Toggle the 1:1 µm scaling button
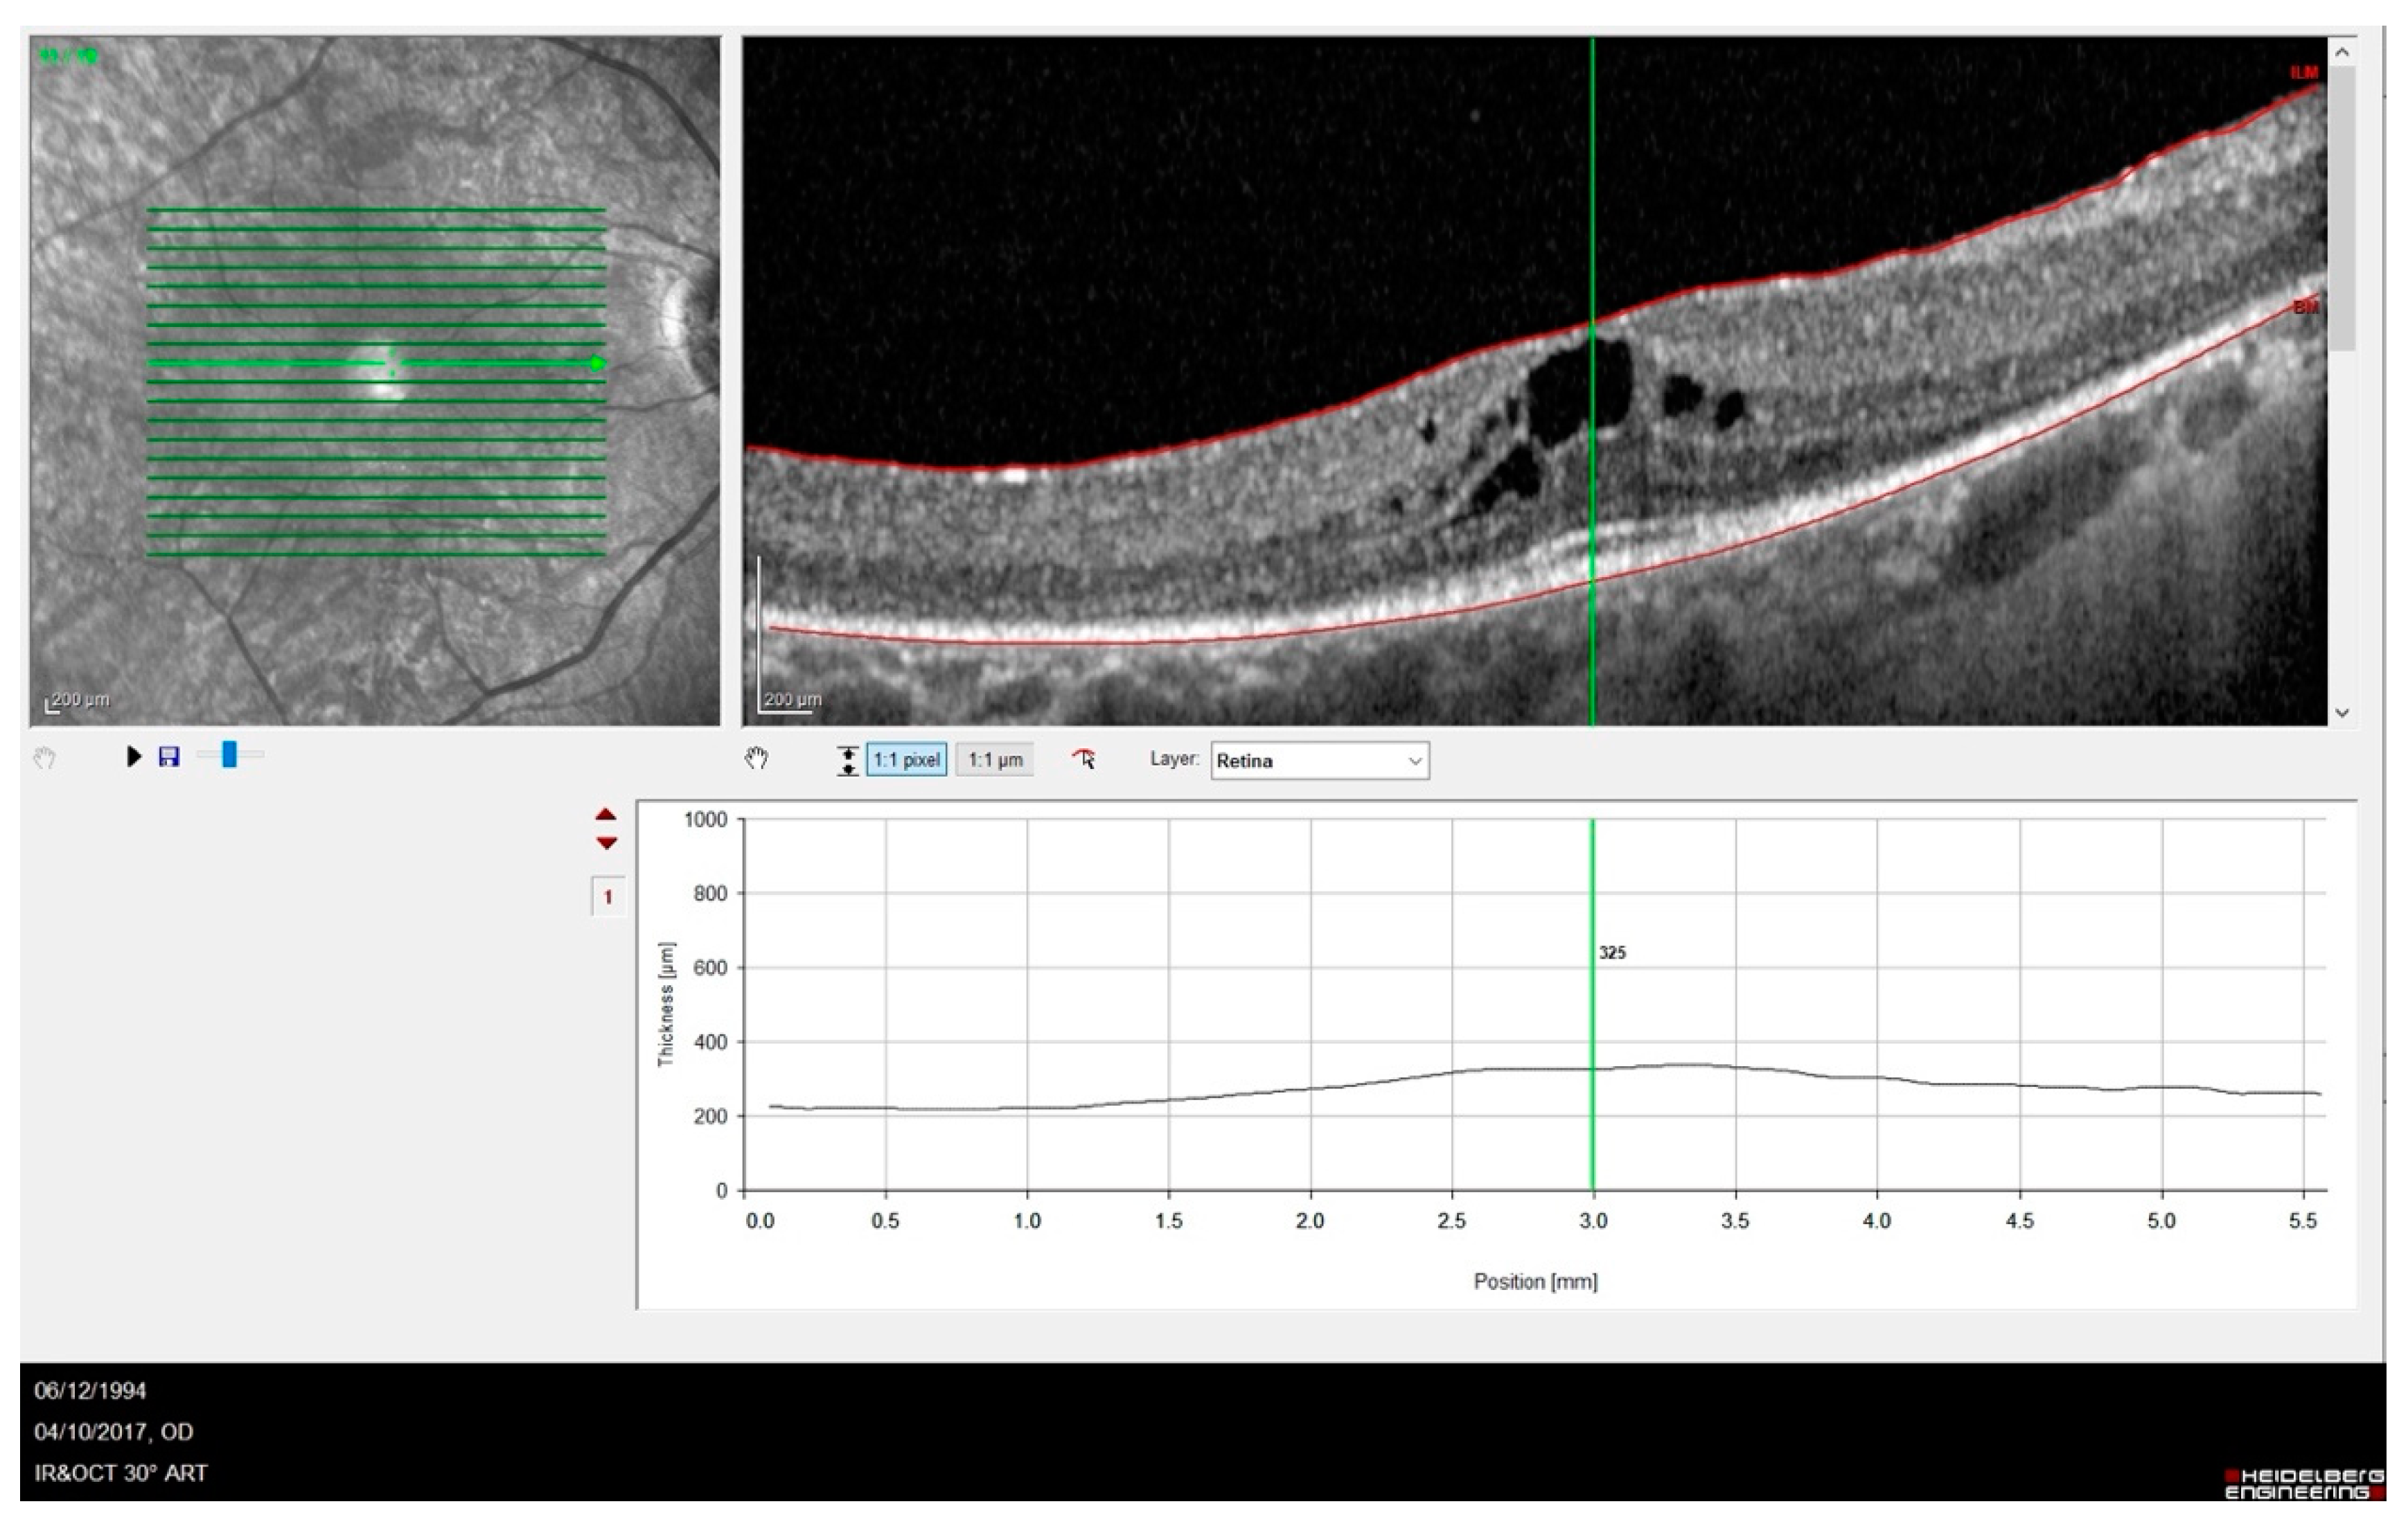The height and width of the screenshot is (1522, 2408). click(994, 760)
